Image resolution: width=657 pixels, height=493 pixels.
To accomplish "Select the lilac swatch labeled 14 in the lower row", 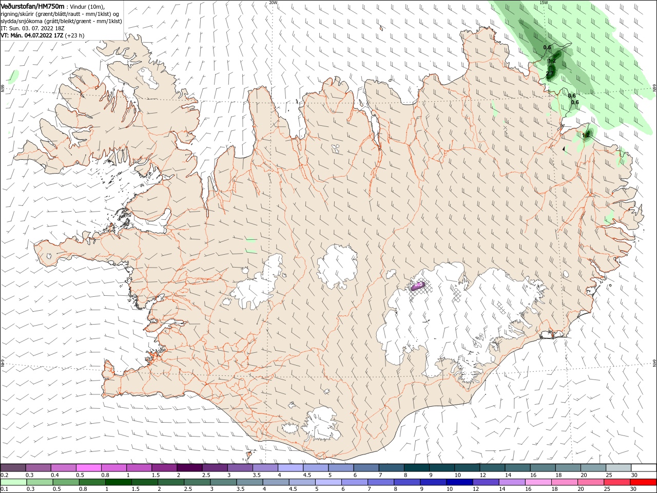I will tap(511, 482).
